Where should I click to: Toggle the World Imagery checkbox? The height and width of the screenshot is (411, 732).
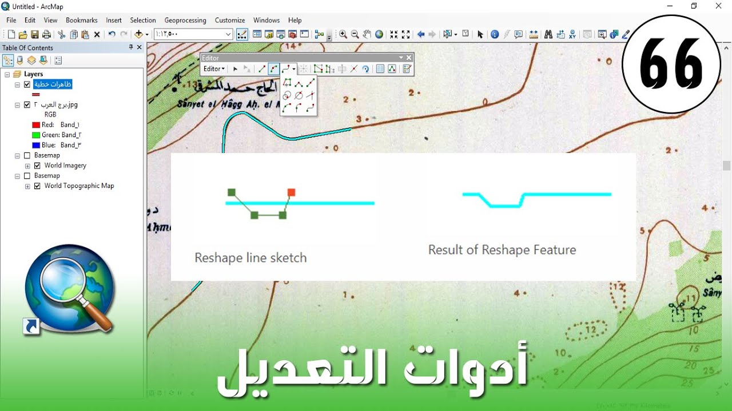pyautogui.click(x=37, y=166)
